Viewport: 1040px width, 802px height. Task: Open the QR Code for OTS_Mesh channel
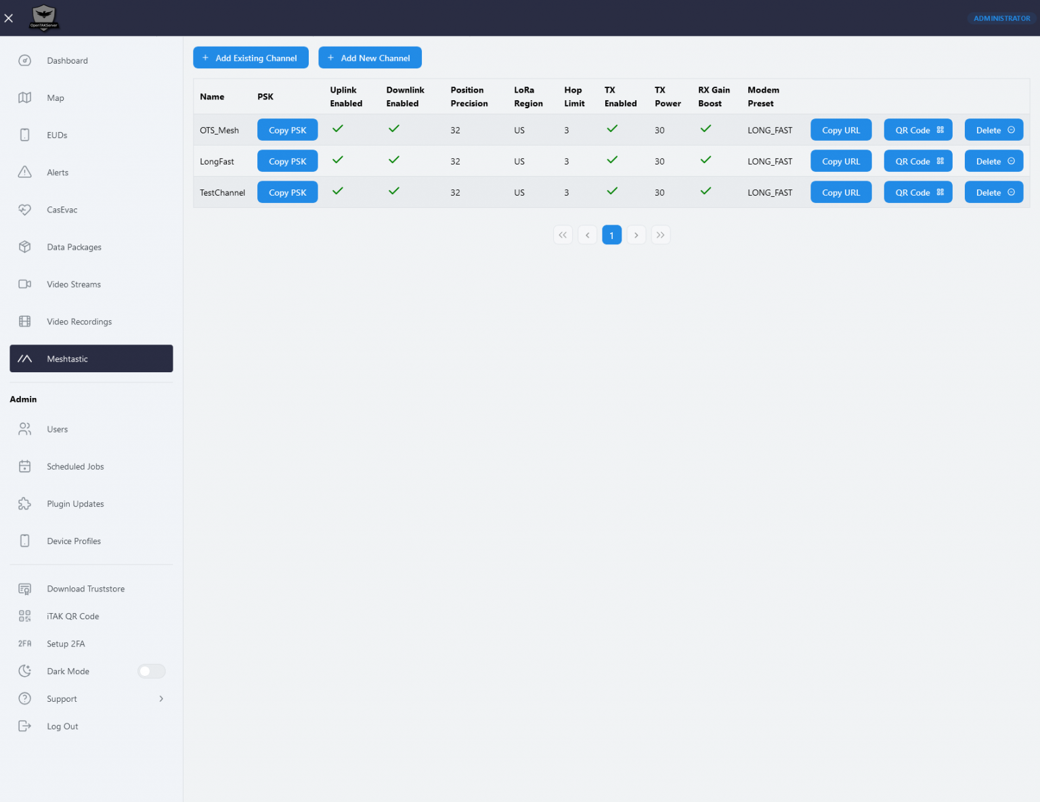coord(917,129)
